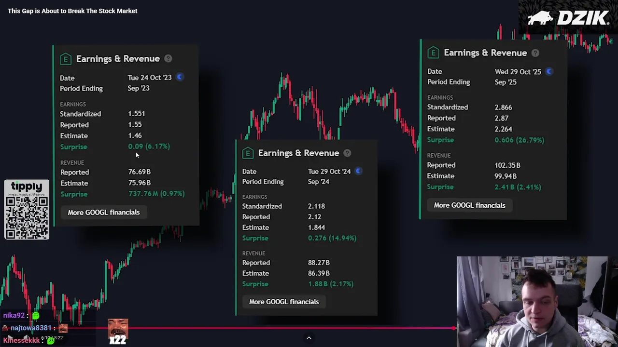Open the help question mark on the Oct '25 card
The width and height of the screenshot is (618, 347).
tap(535, 53)
